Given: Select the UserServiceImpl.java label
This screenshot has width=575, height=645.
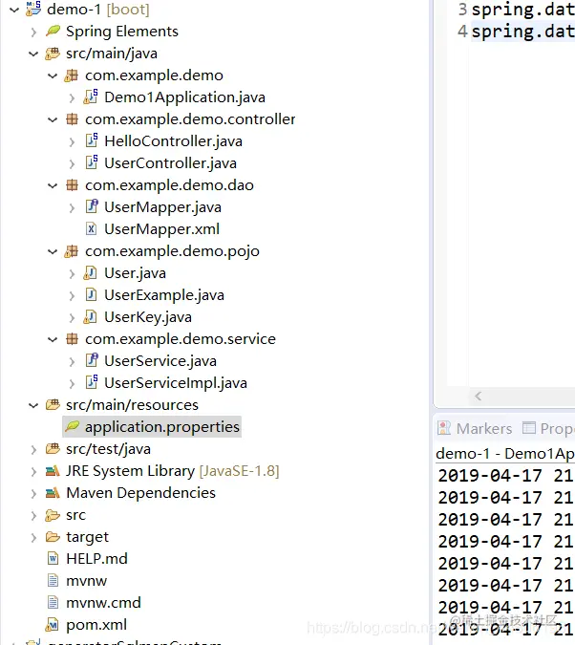Looking at the screenshot, I should 176,383.
